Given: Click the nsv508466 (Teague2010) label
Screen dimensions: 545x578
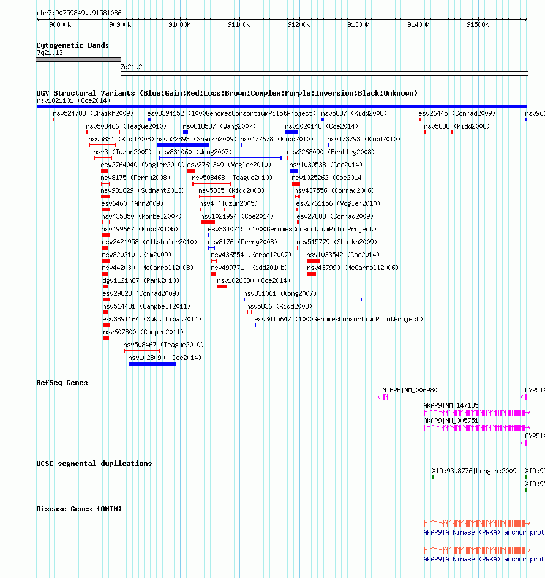Looking at the screenshot, I should point(126,126).
